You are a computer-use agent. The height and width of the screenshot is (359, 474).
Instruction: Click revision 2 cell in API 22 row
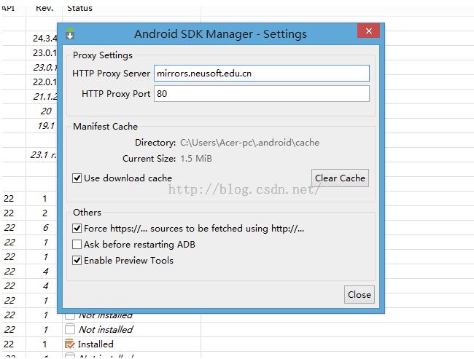[x=44, y=213]
